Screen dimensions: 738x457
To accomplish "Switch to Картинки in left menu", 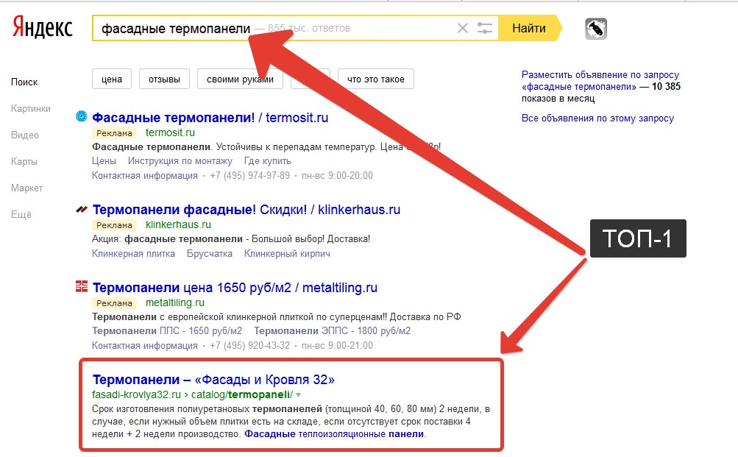I will tap(31, 109).
